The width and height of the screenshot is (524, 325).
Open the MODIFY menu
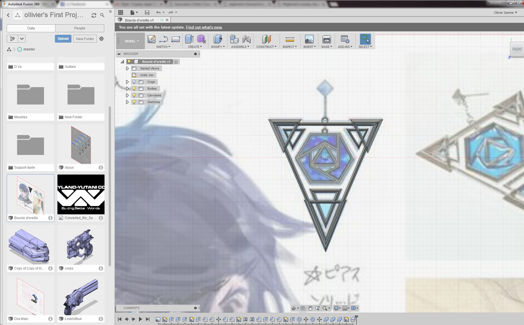point(218,47)
